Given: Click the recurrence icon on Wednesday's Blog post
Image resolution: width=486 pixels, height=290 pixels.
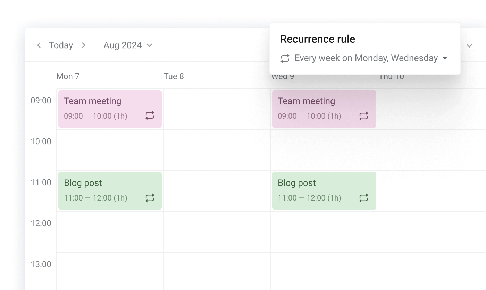Looking at the screenshot, I should tap(363, 198).
